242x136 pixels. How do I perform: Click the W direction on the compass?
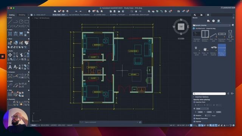pyautogui.click(x=174, y=27)
